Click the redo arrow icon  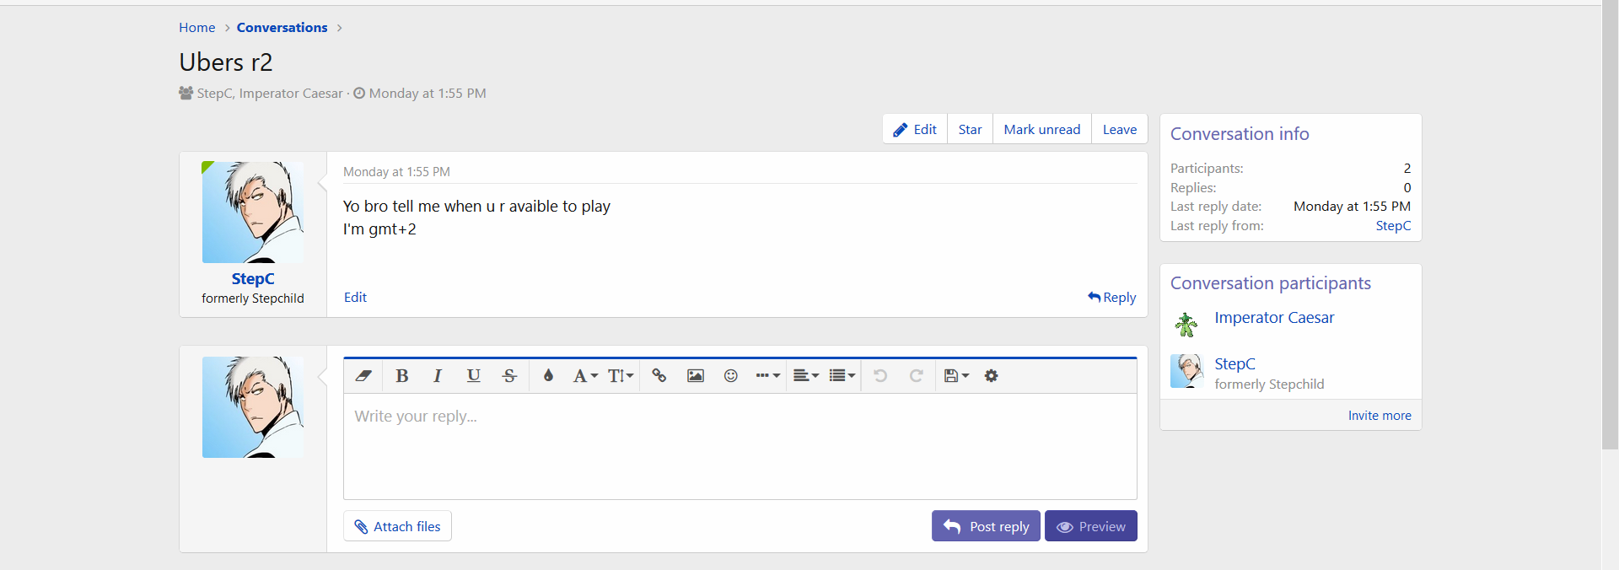pyautogui.click(x=916, y=376)
